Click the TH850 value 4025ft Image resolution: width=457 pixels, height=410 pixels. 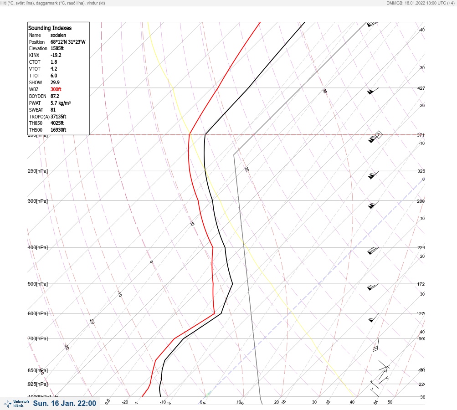tap(57, 123)
